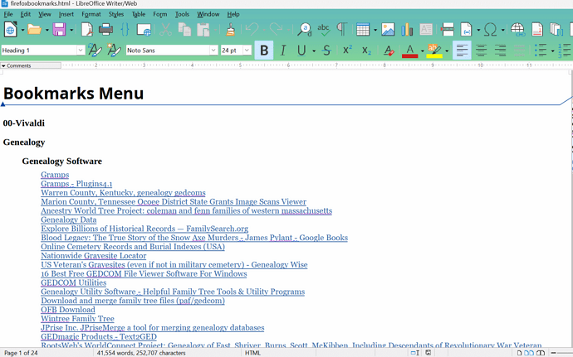This screenshot has height=357, width=573.
Task: Open HTML source view curly braces icon
Action: (x=125, y=30)
